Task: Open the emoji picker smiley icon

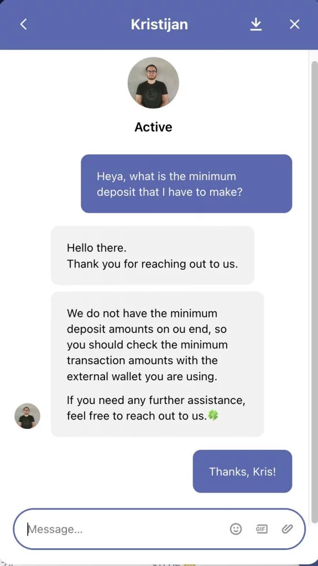Action: [x=236, y=529]
